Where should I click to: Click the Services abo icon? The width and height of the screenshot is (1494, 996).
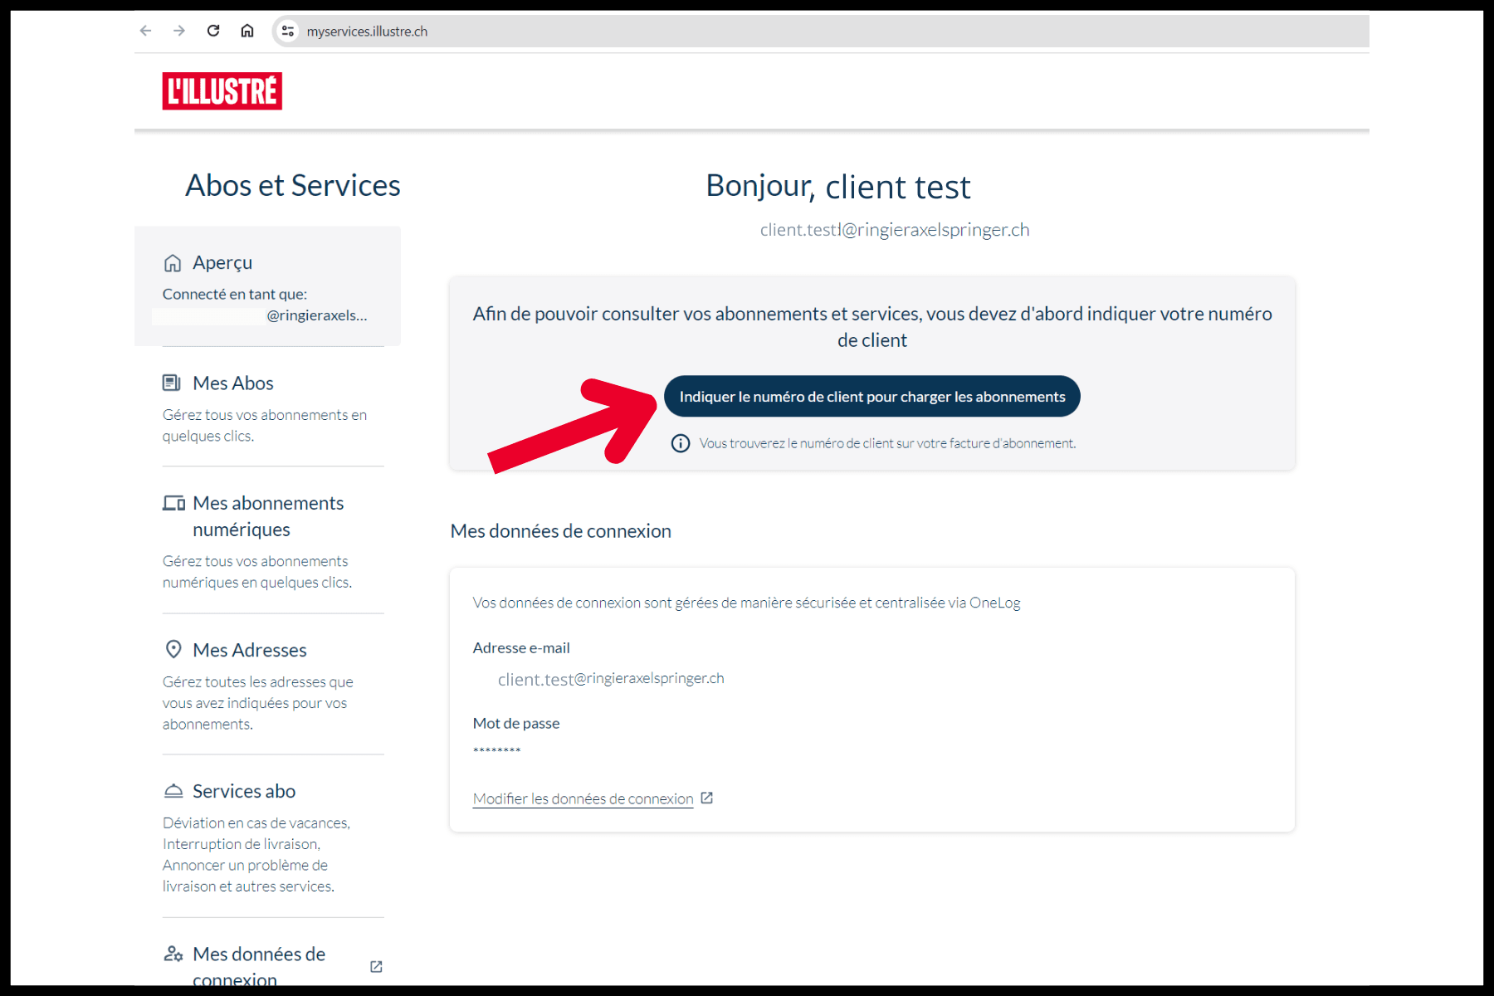173,790
